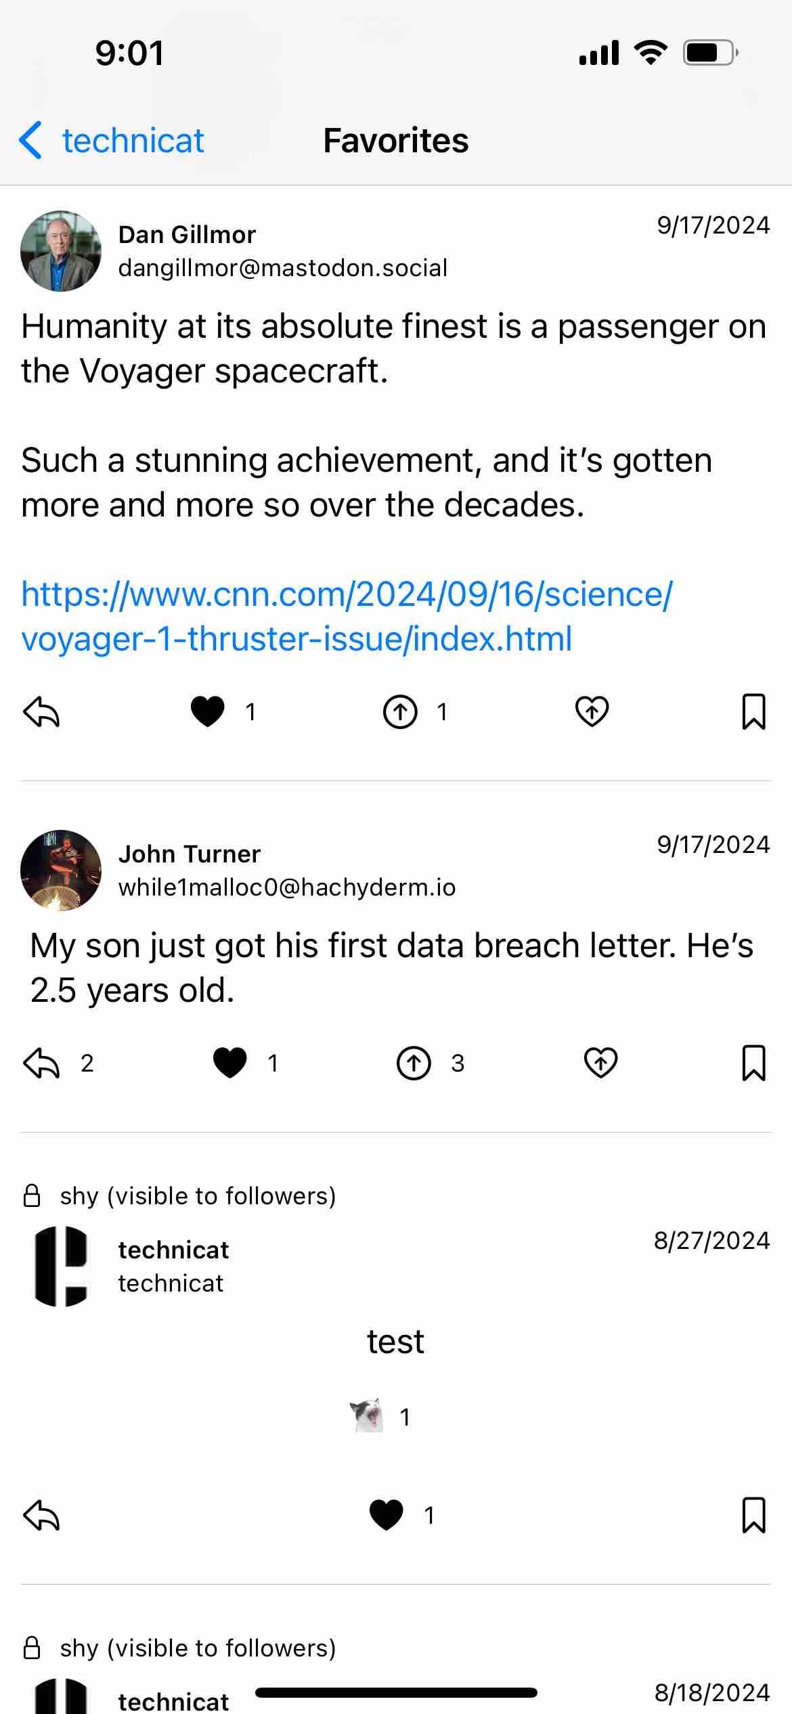Open the CNN Voyager thruster article link

pyautogui.click(x=347, y=616)
